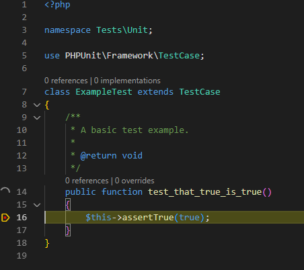Collapse the function body at line 15
Image resolution: width=304 pixels, height=270 pixels.
tap(37, 205)
